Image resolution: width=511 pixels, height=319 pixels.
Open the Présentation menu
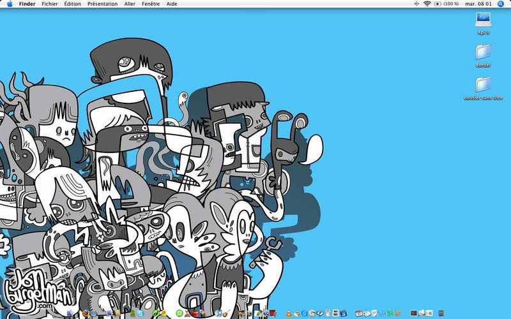(102, 4)
